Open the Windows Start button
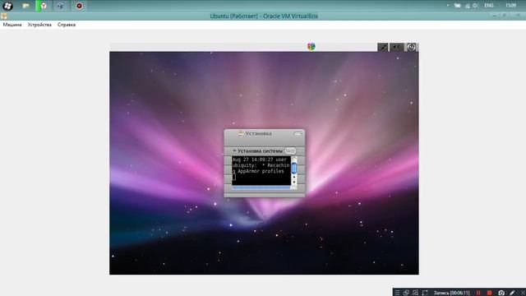The image size is (526, 296). click(x=7, y=6)
